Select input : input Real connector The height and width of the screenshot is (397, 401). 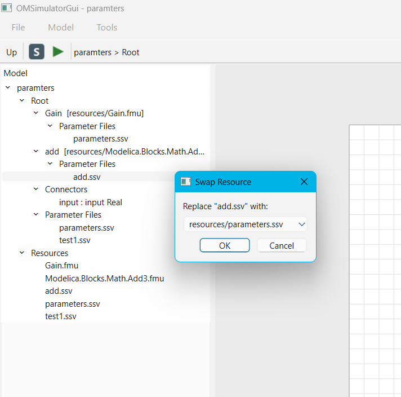pyautogui.click(x=91, y=202)
